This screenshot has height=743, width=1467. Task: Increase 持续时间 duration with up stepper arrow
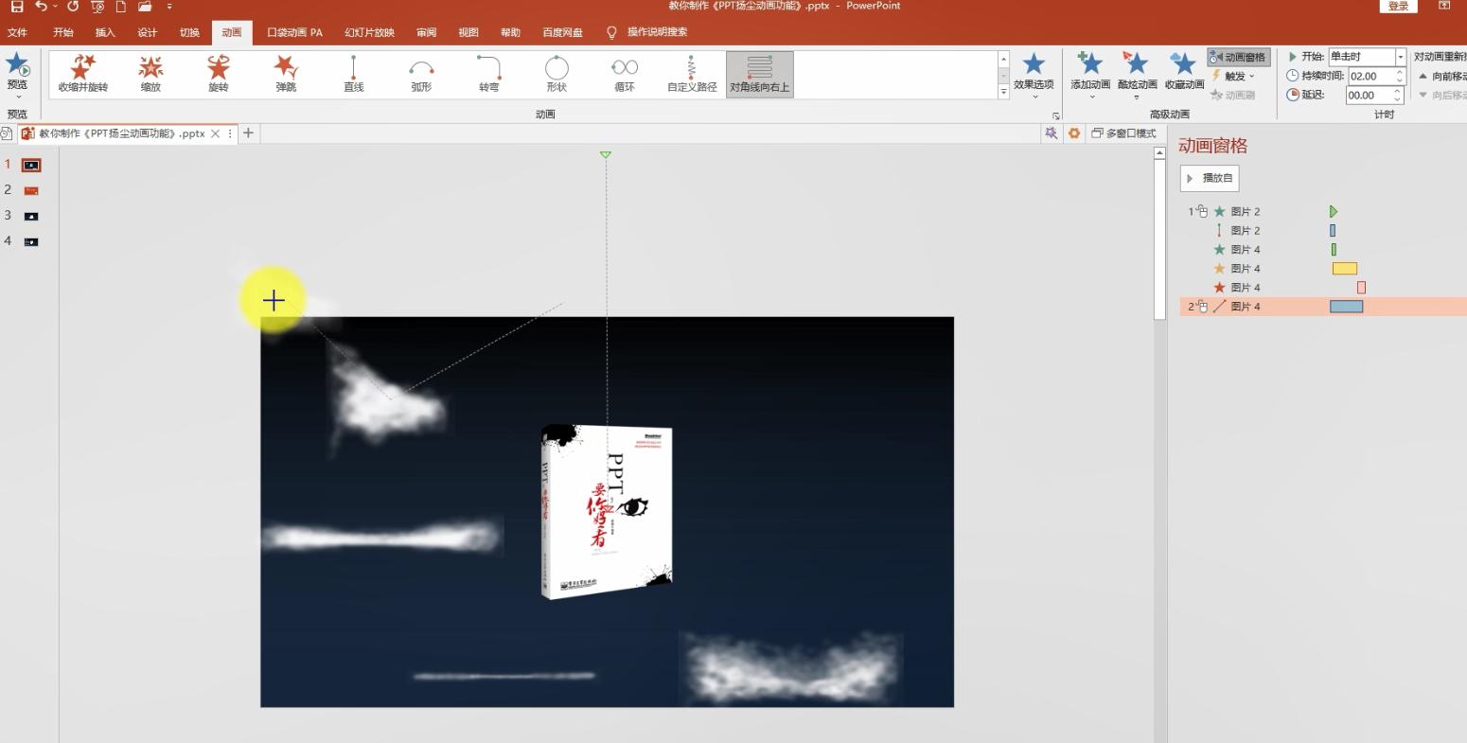coord(1399,71)
